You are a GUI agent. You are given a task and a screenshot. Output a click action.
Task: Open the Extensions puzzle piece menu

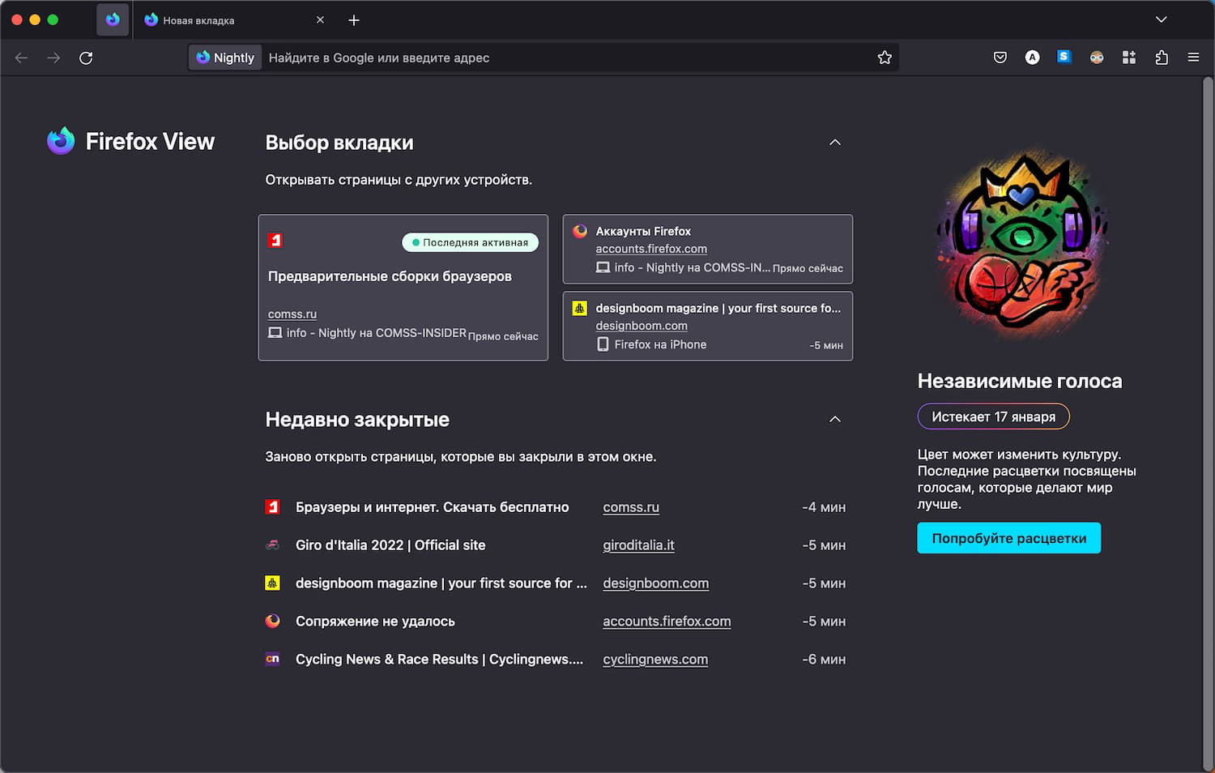tap(1162, 58)
